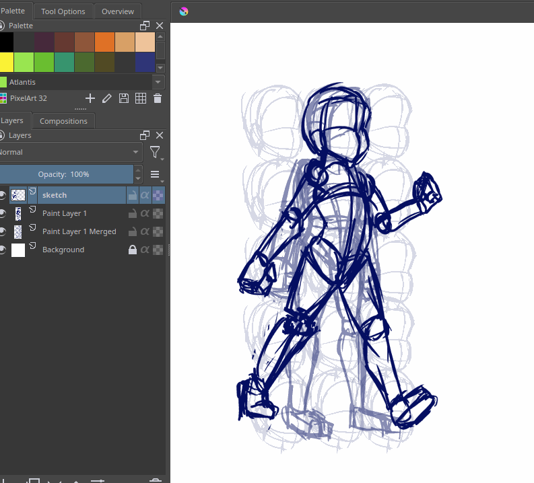The height and width of the screenshot is (483, 534).
Task: Select Paint Layer 1 Merged layer
Action: 79,231
